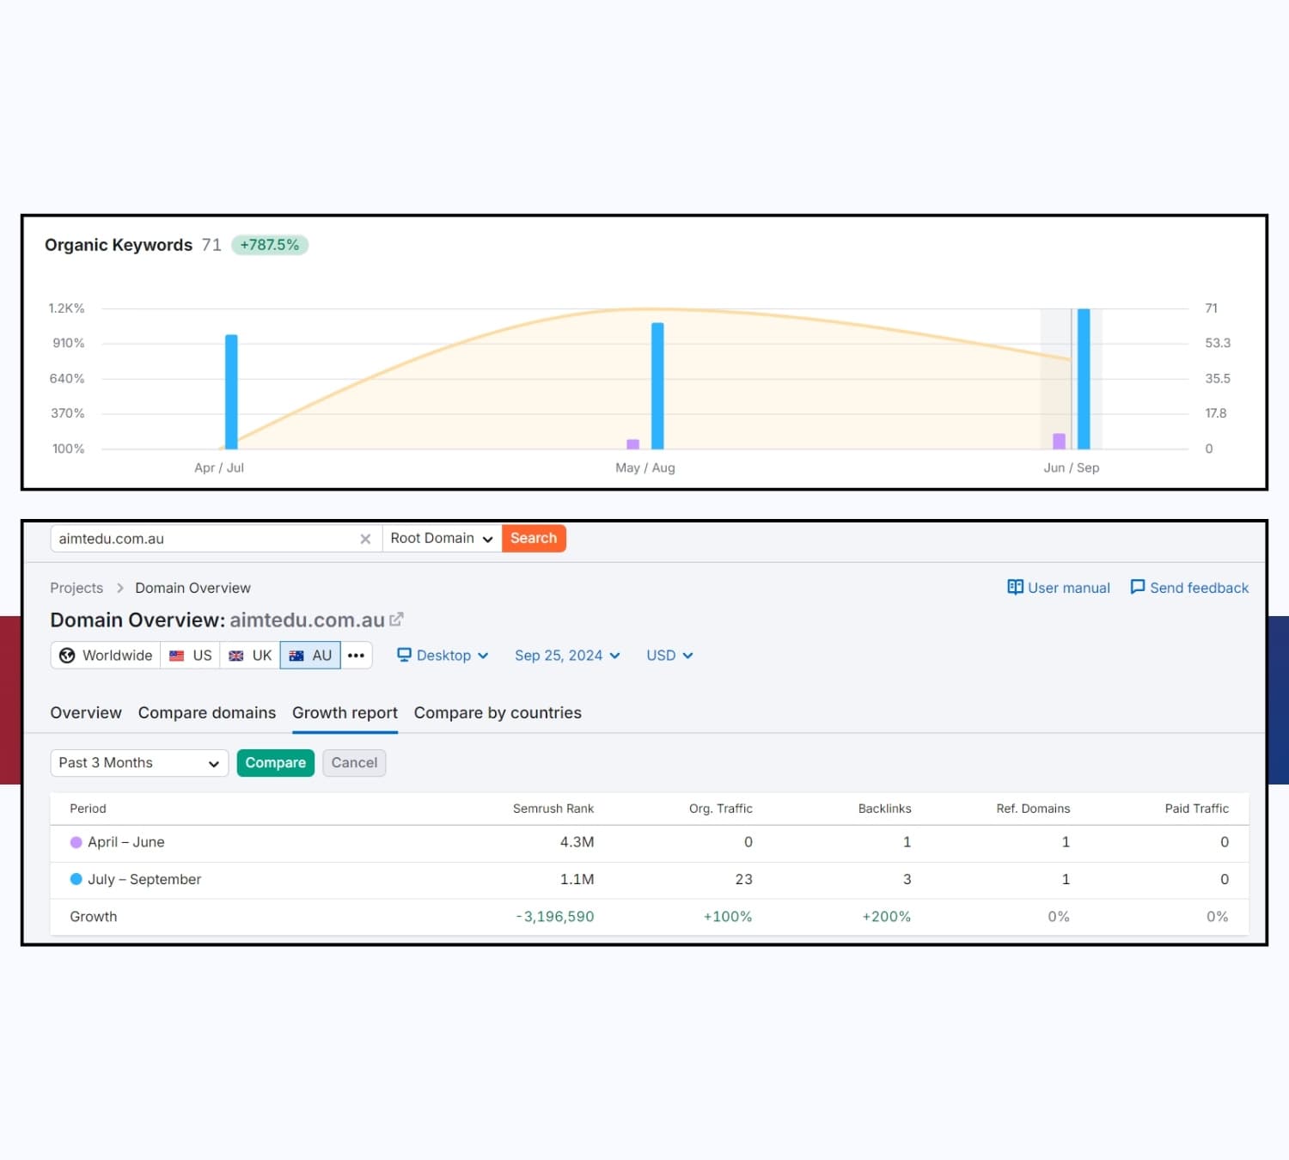Click the blue July – September legend dot
1289x1160 pixels.
pyautogui.click(x=76, y=879)
